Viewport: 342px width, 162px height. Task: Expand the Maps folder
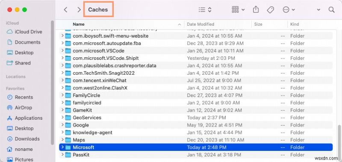[x=62, y=140]
